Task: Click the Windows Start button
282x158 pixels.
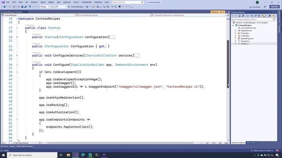Action: [3, 155]
